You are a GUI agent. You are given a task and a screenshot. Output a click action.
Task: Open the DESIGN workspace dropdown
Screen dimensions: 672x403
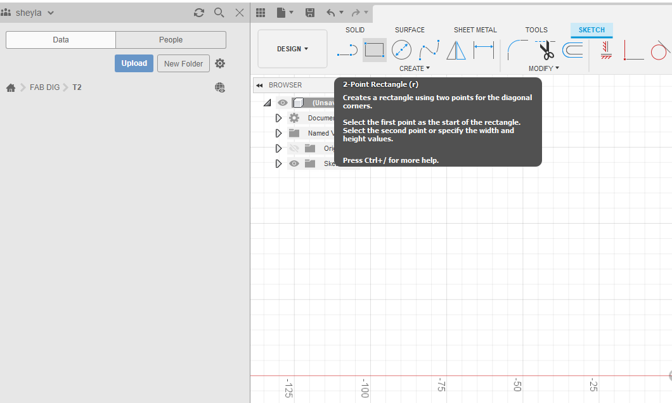[292, 49]
